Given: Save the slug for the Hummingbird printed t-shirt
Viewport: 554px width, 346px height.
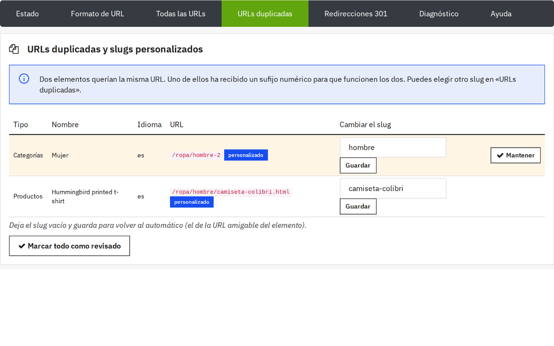Looking at the screenshot, I should [x=358, y=206].
